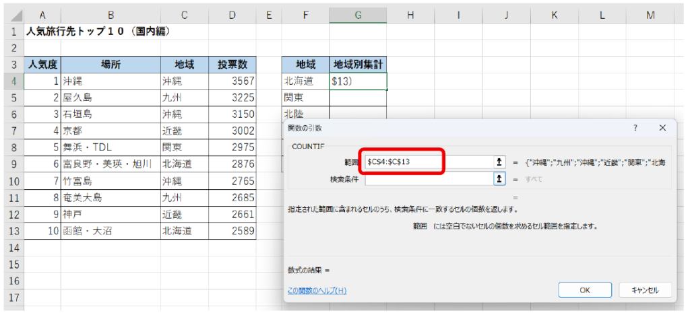Select the cell with vote count 2589
Image resolution: width=690 pixels, height=315 pixels.
tap(232, 231)
